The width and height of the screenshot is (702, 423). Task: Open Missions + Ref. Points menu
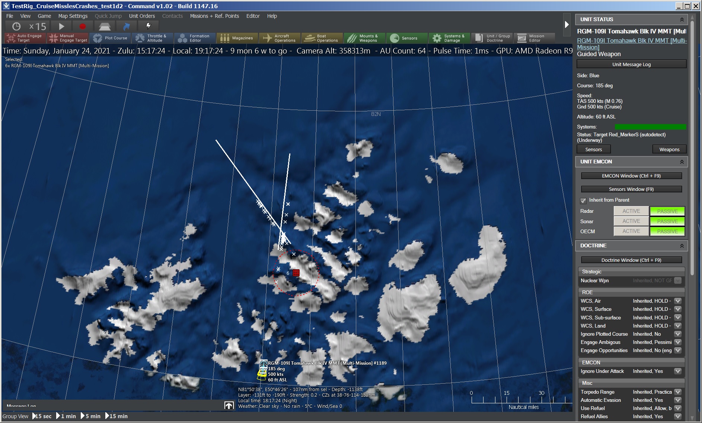(214, 16)
